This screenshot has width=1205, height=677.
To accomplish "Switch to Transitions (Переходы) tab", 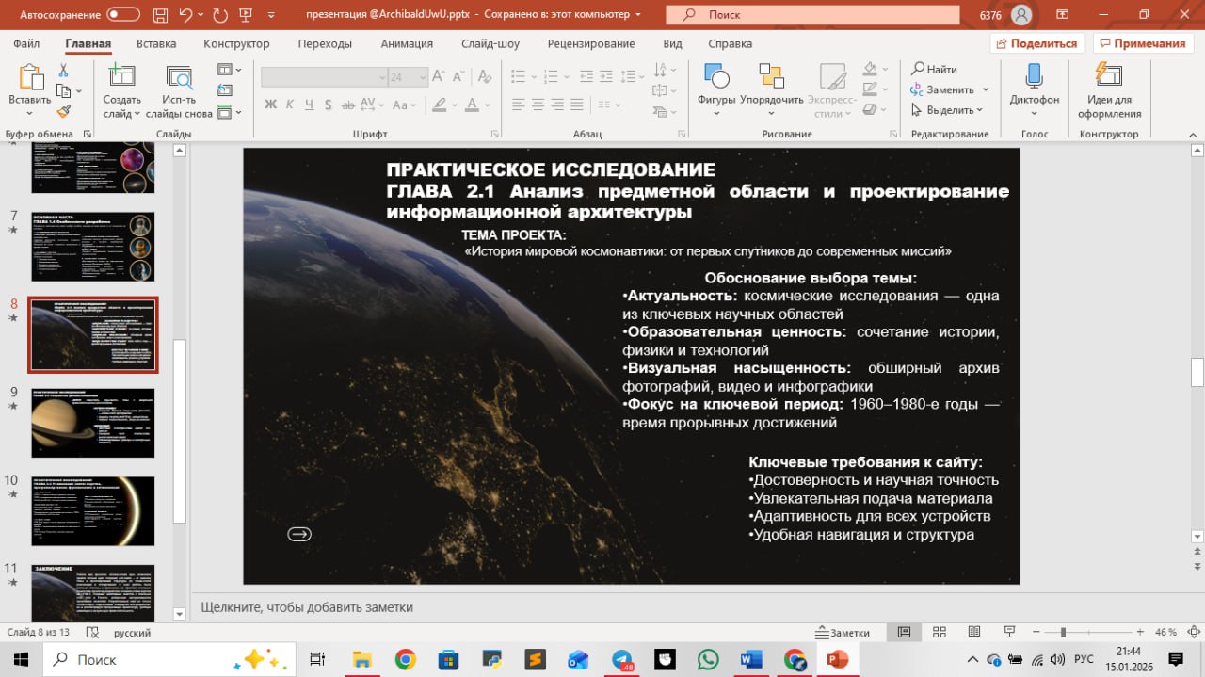I will coord(325,43).
